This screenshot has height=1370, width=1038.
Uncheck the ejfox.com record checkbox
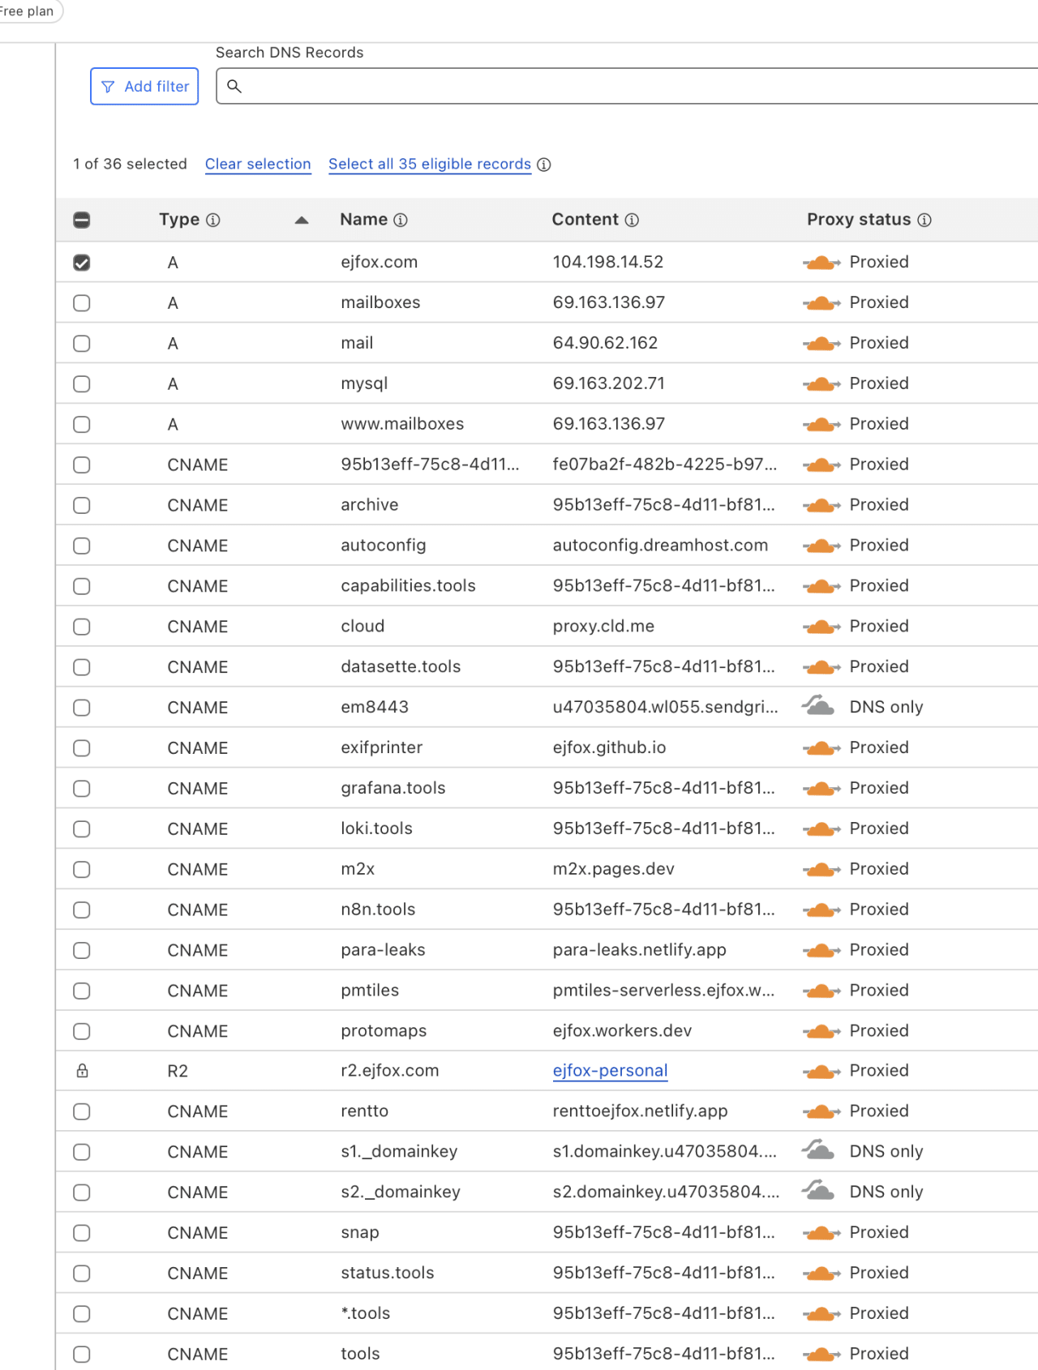pyautogui.click(x=82, y=263)
